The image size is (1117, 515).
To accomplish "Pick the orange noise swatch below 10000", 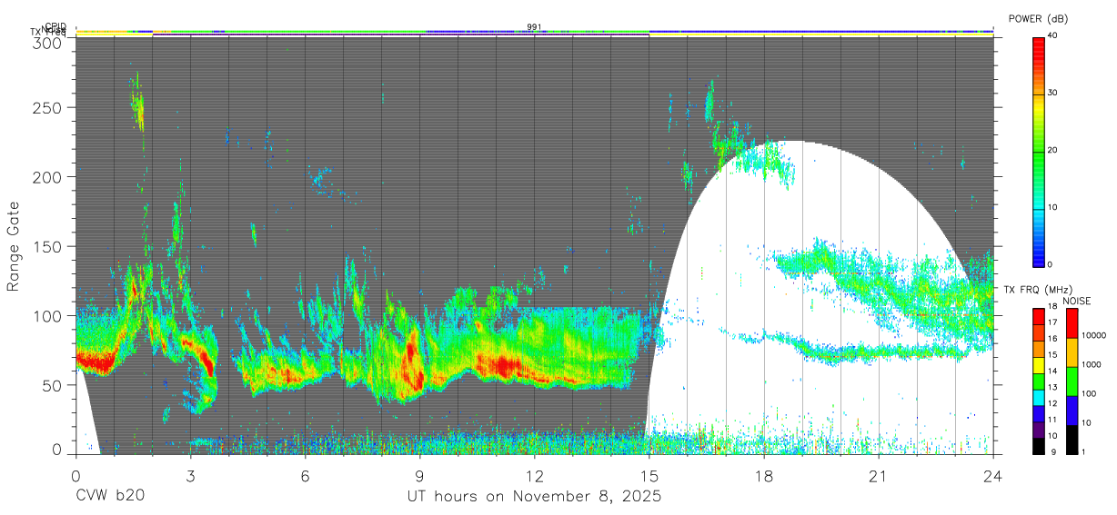I will [x=1072, y=352].
